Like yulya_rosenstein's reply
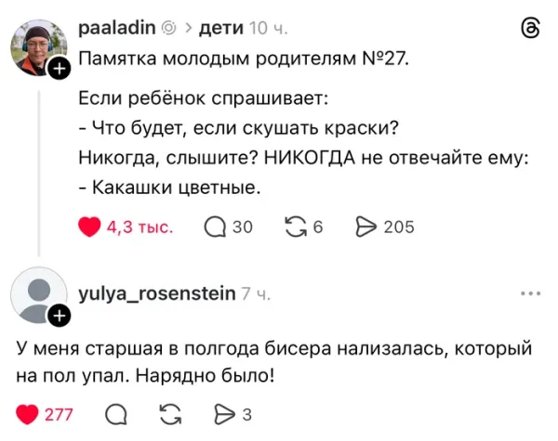The height and width of the screenshot is (441, 558). click(x=30, y=415)
